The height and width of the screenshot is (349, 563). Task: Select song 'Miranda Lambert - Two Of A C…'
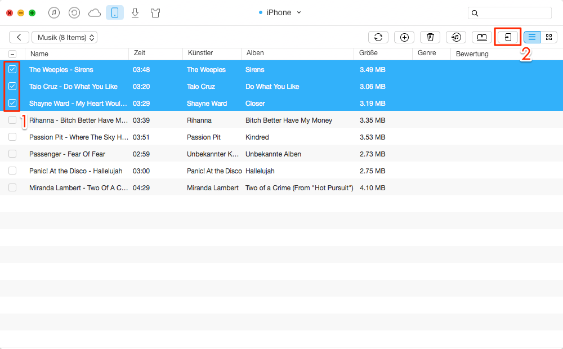78,188
